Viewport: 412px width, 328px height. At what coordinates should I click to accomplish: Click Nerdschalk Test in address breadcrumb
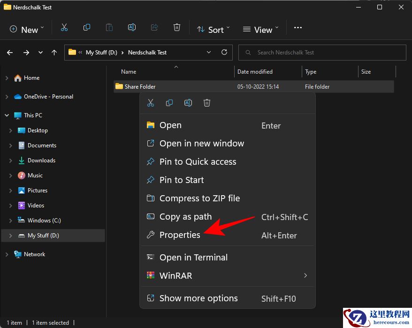147,53
